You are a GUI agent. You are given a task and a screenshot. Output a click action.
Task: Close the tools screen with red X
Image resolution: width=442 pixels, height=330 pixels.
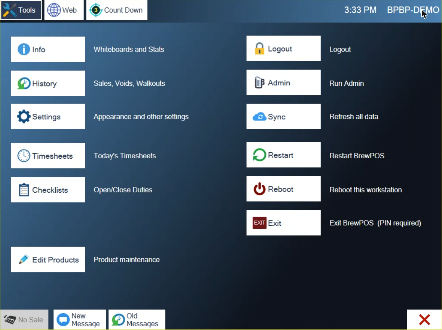tap(424, 320)
